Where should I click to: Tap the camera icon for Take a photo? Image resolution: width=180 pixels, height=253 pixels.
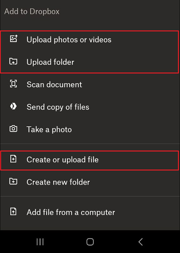click(x=13, y=129)
